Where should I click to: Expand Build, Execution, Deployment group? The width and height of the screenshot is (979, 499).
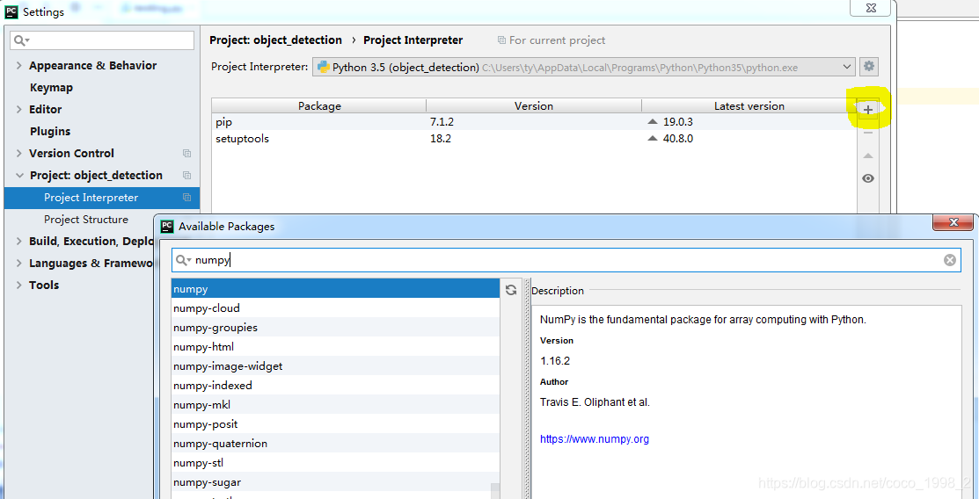click(18, 242)
